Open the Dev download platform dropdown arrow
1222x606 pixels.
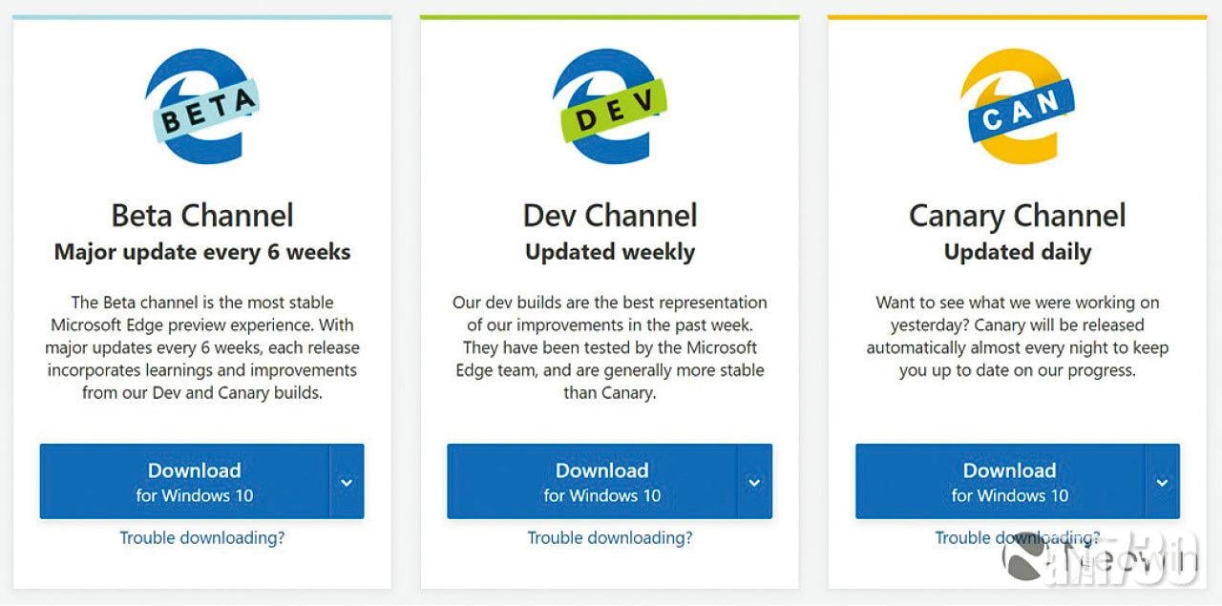[754, 482]
